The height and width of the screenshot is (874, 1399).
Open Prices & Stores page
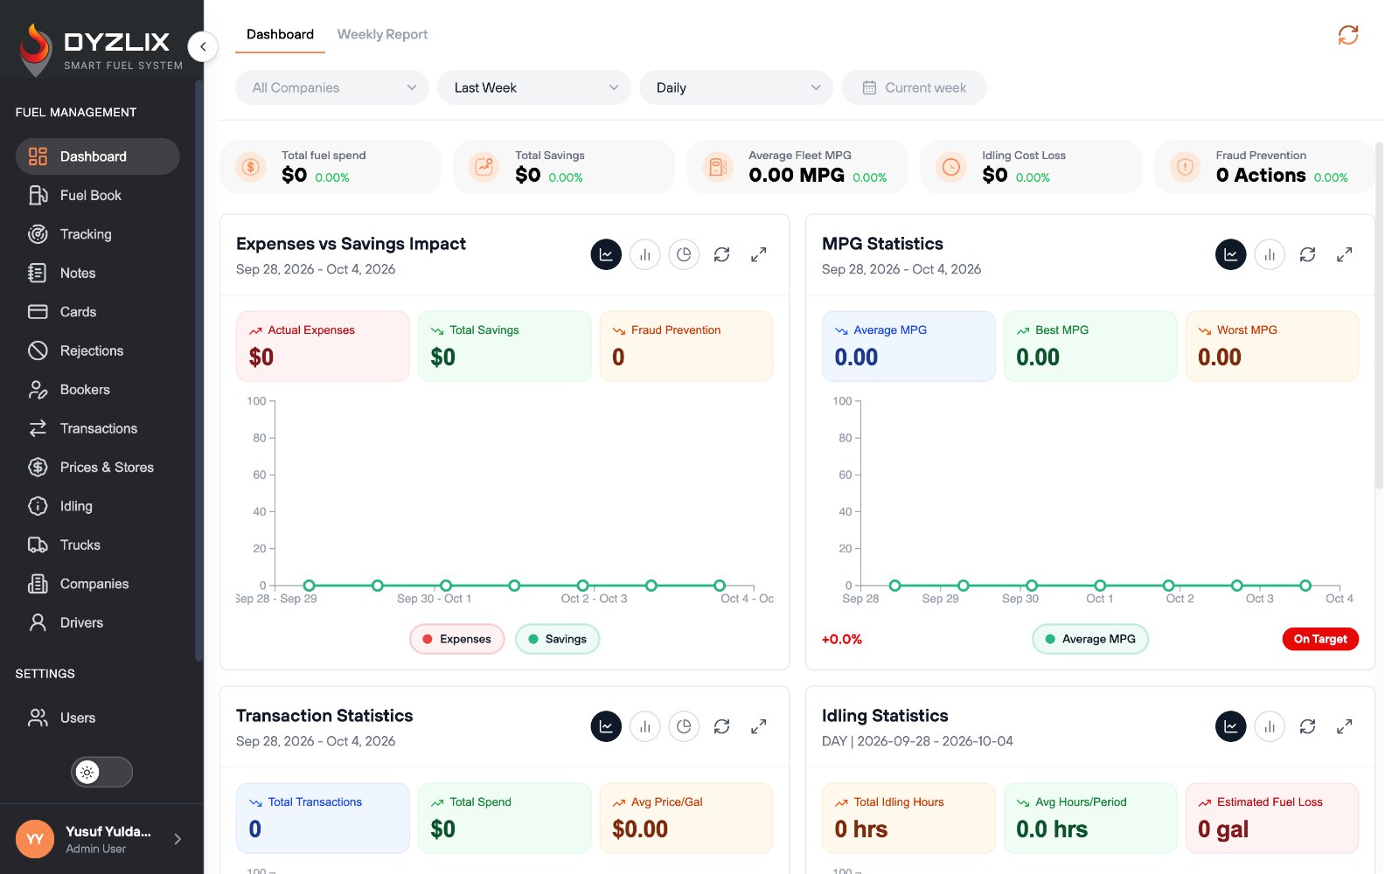pos(97,467)
